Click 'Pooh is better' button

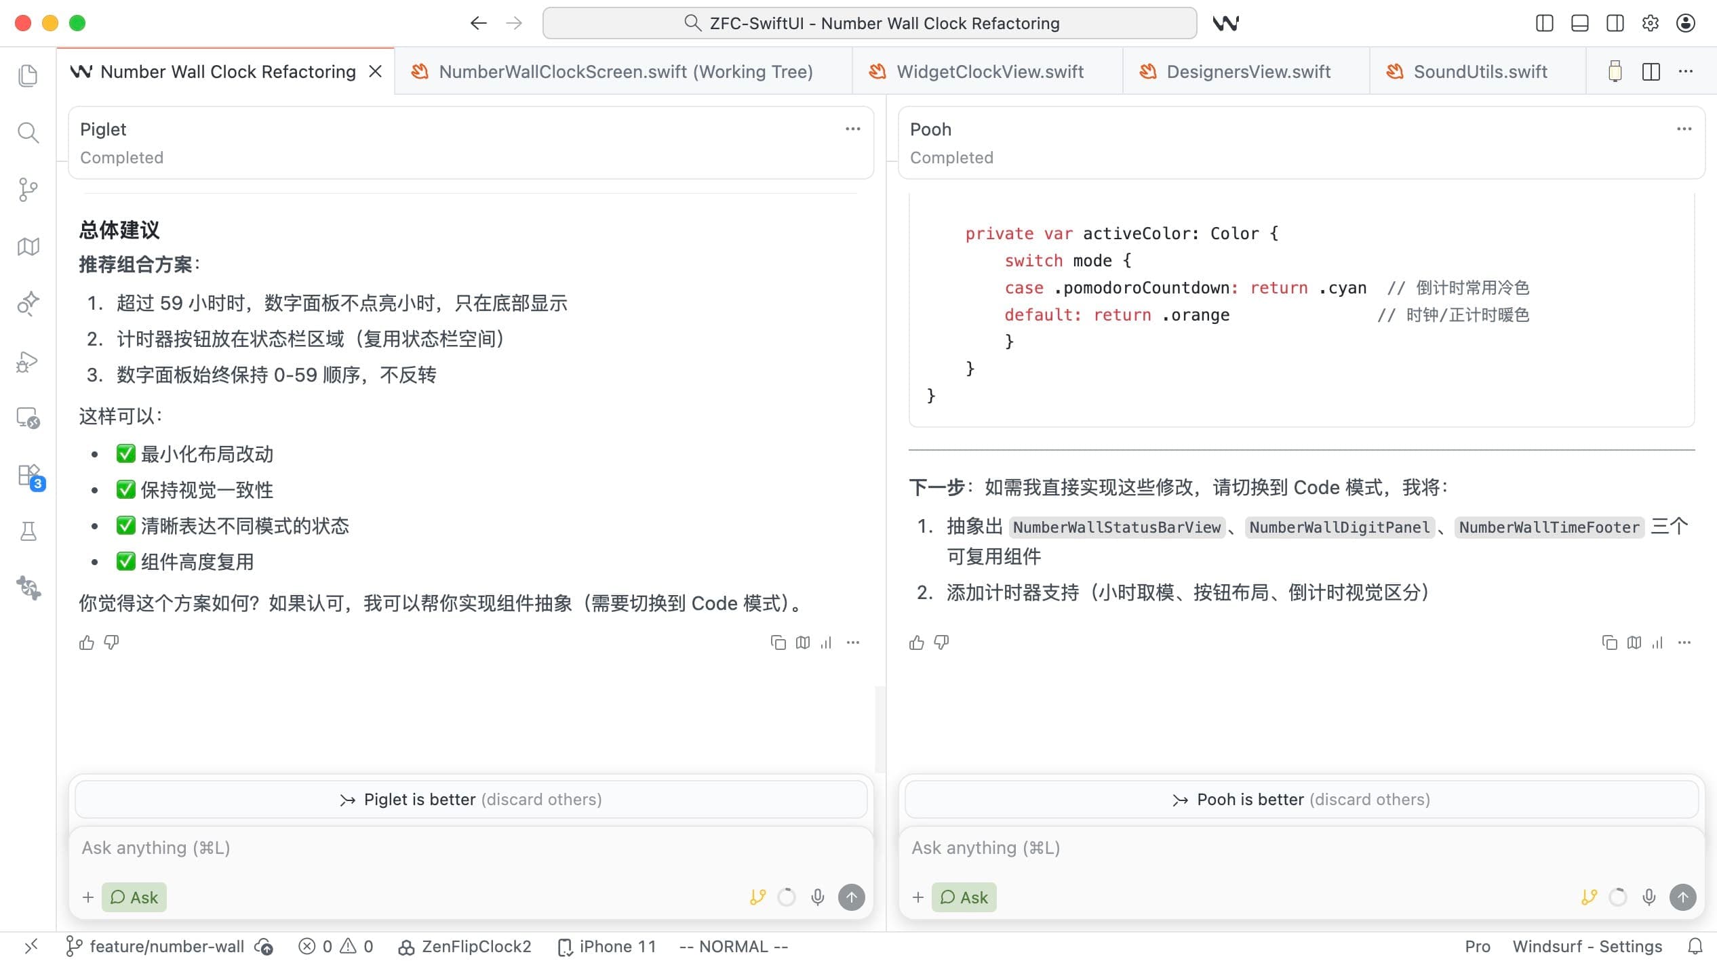pyautogui.click(x=1301, y=800)
